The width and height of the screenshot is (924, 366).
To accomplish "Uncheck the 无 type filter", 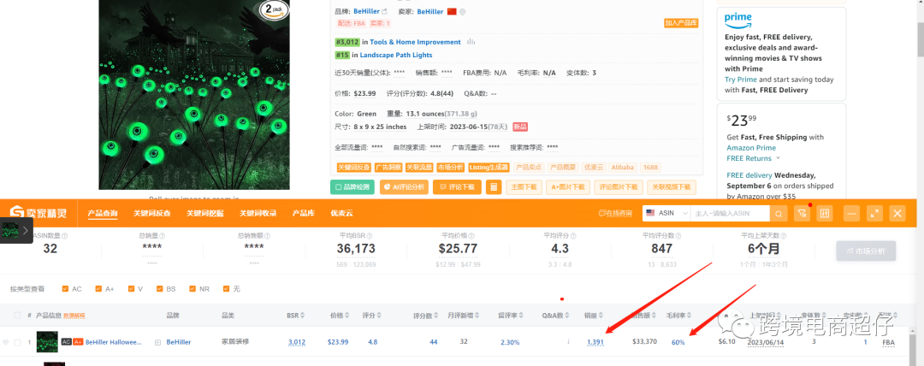I will pos(226,289).
